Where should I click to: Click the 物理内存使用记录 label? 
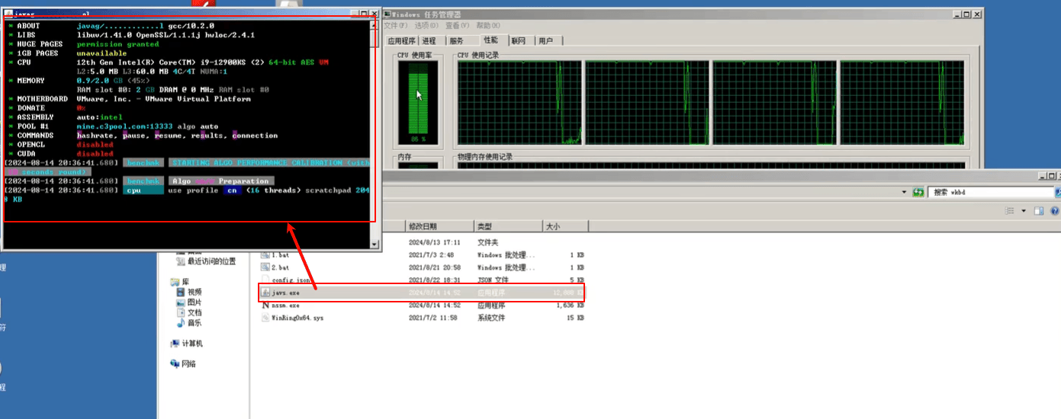point(484,157)
